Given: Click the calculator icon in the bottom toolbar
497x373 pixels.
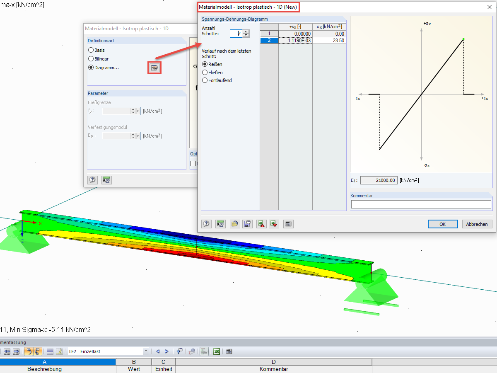Looking at the screenshot, I should pyautogui.click(x=229, y=351).
